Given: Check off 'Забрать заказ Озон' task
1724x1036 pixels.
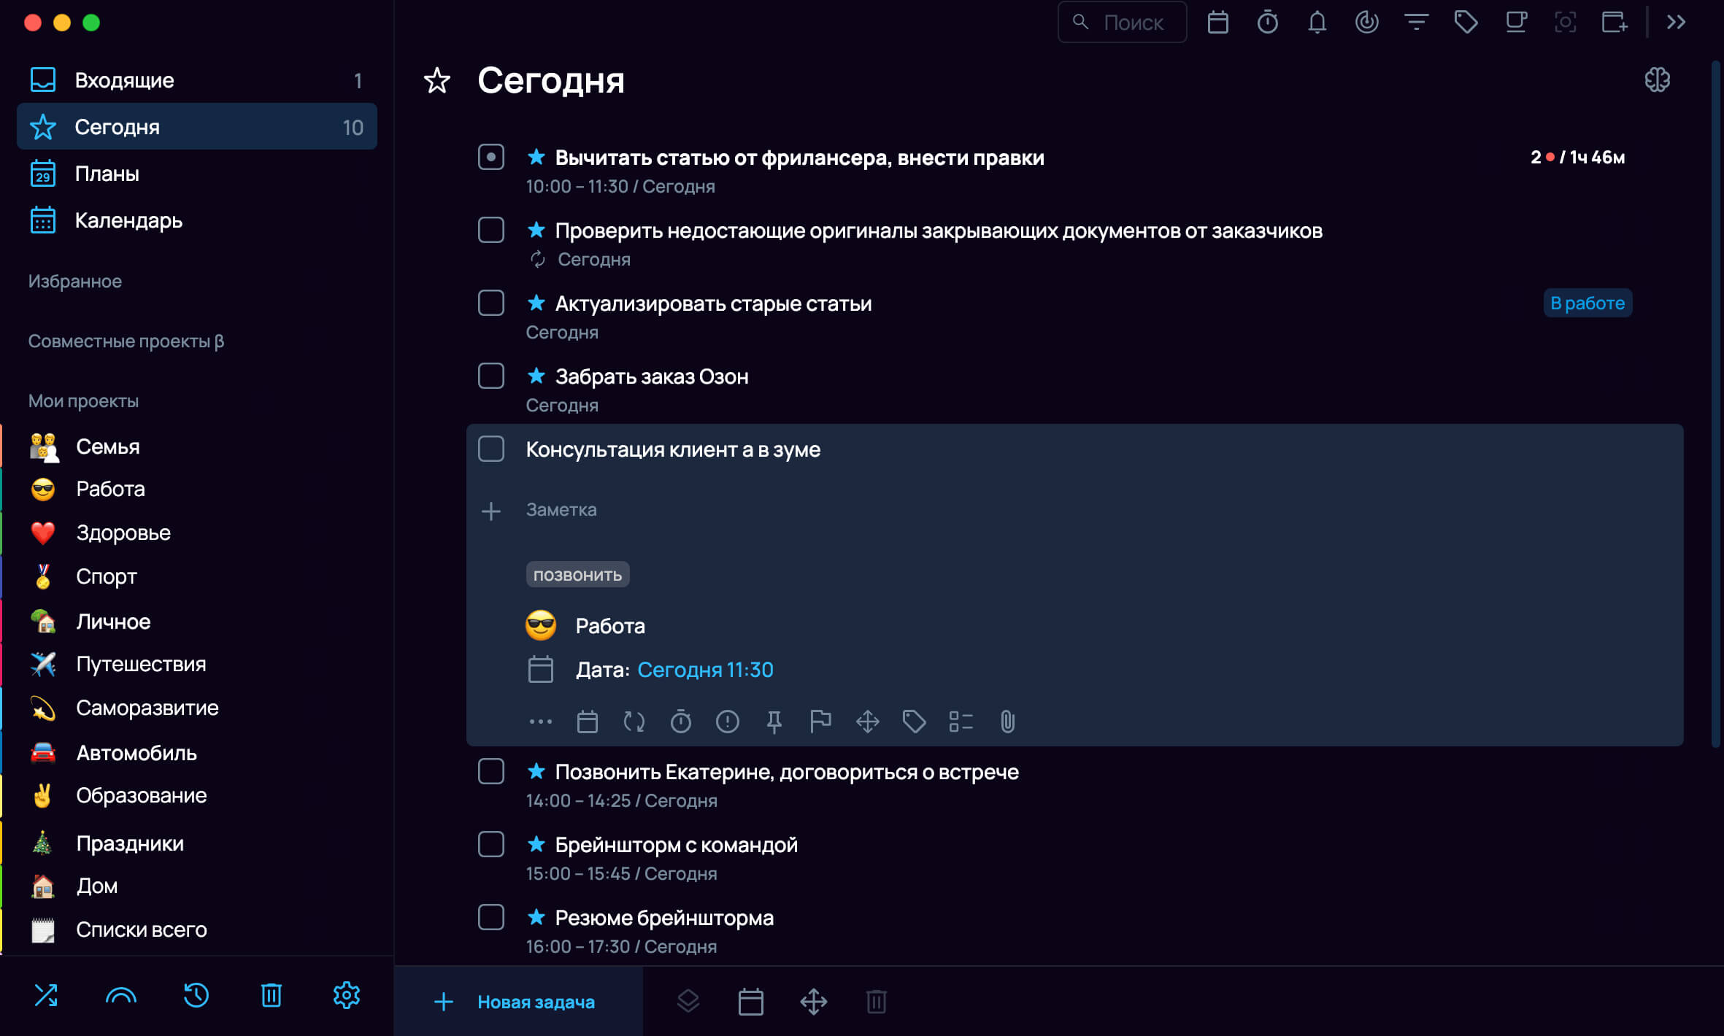Looking at the screenshot, I should tap(490, 376).
